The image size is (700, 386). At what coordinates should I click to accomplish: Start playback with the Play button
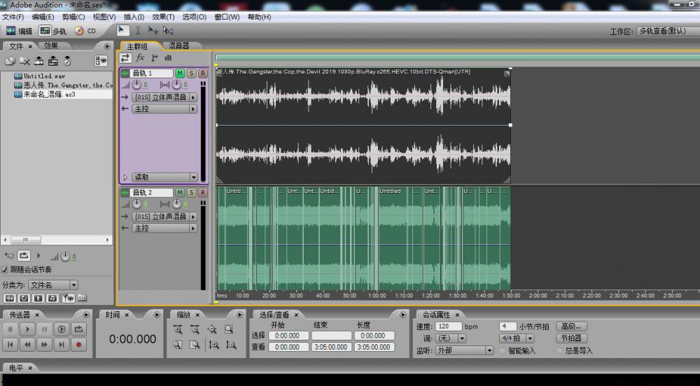pos(27,329)
